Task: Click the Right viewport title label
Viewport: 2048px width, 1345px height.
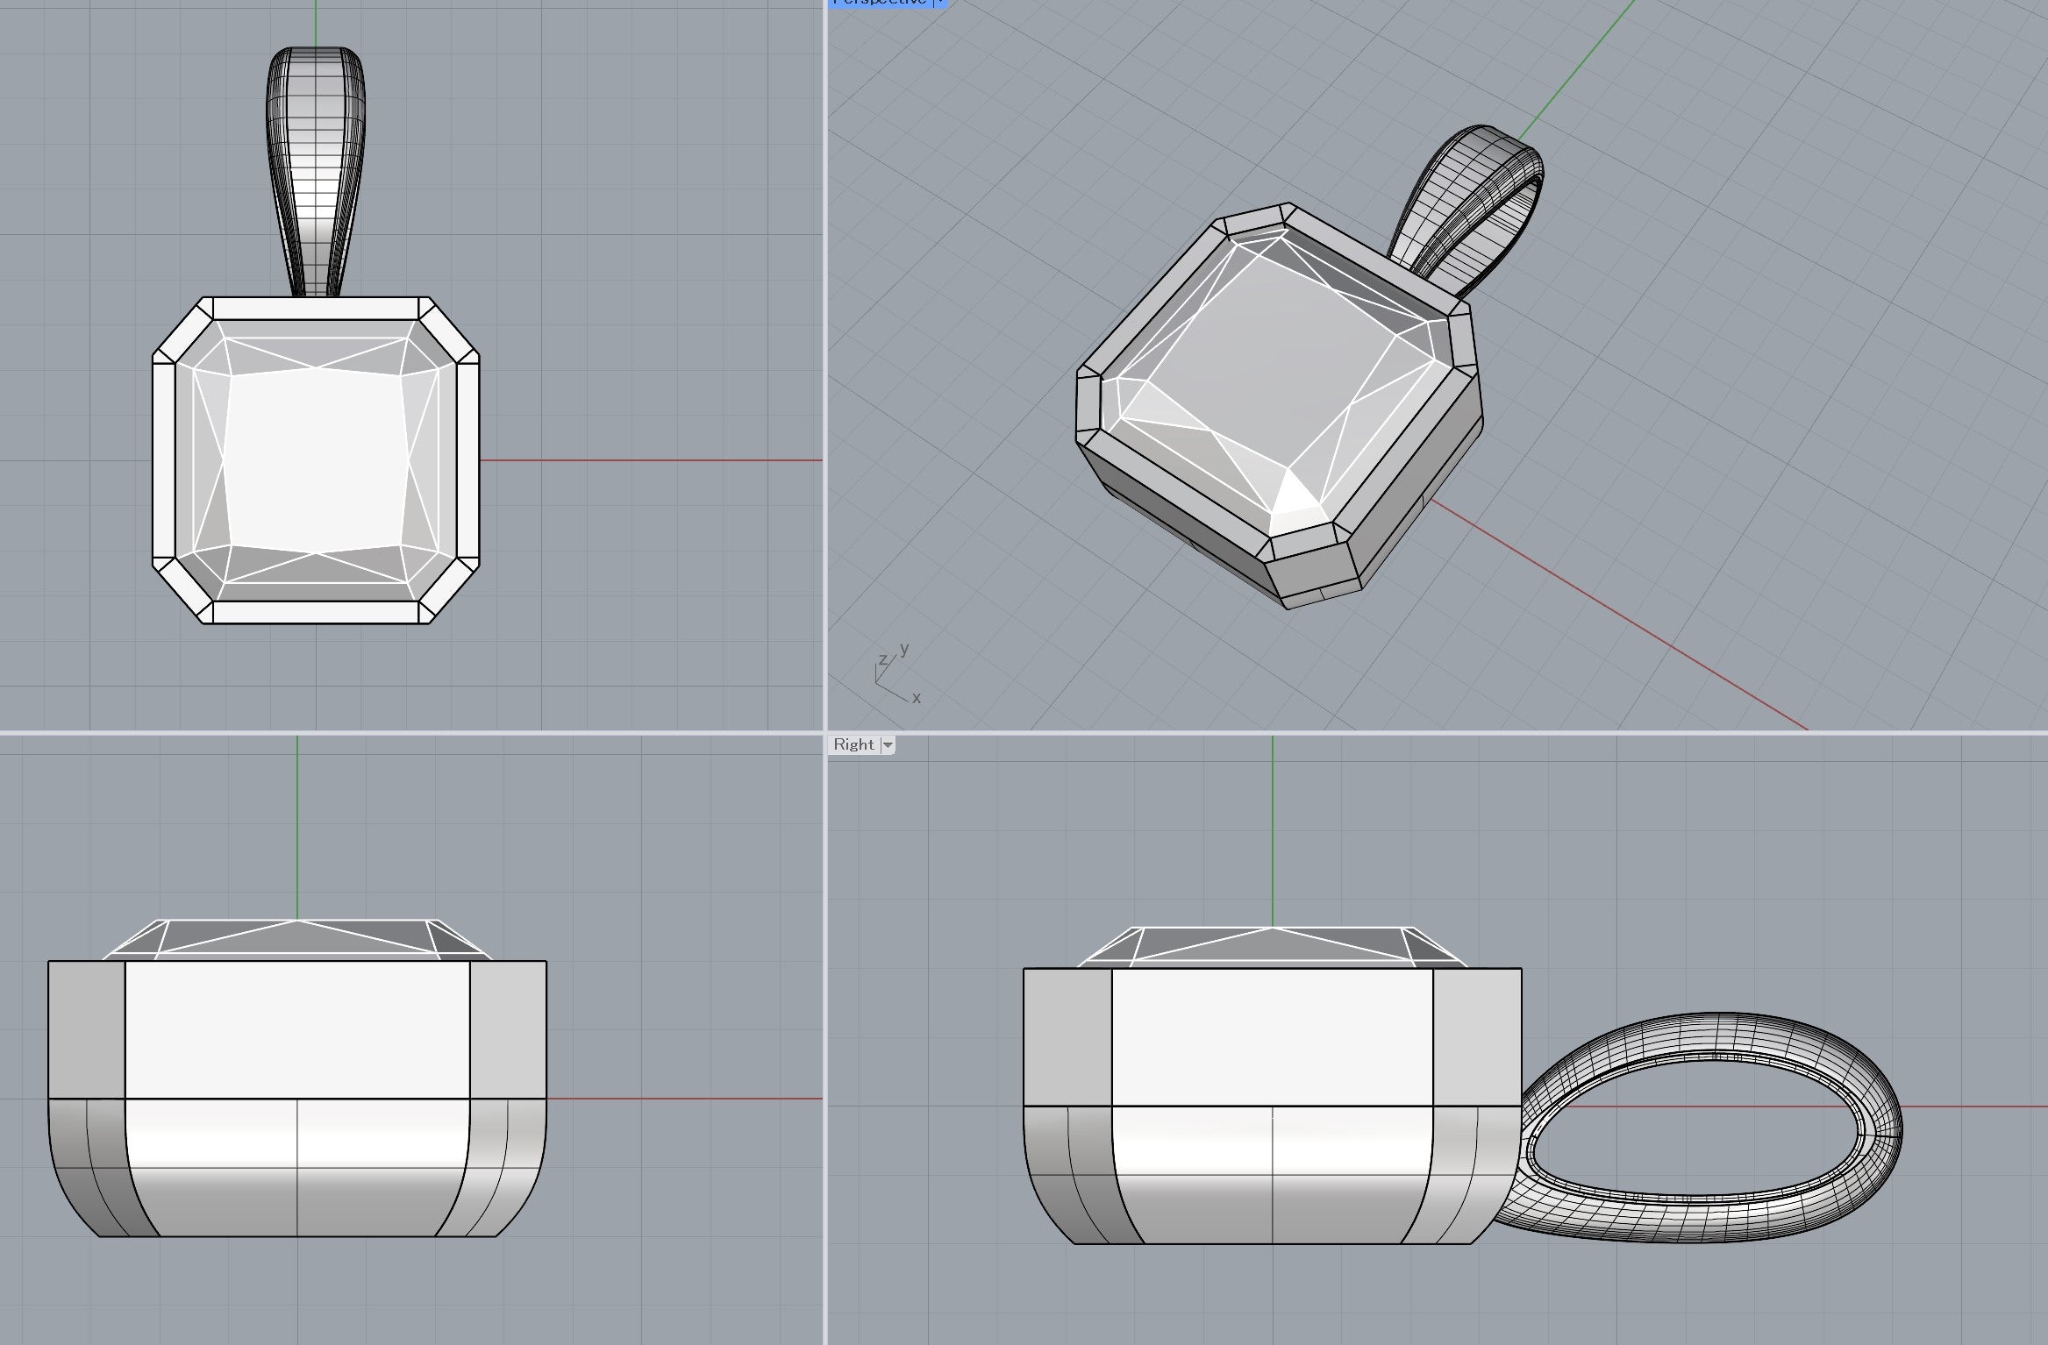Action: click(x=853, y=744)
